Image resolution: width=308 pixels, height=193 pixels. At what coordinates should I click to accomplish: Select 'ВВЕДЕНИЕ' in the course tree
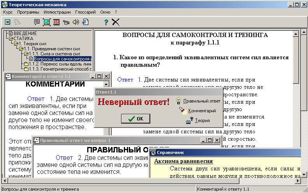[x=25, y=34]
